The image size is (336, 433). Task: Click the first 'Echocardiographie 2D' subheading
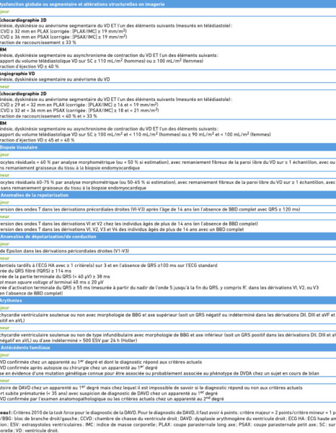click(23, 20)
